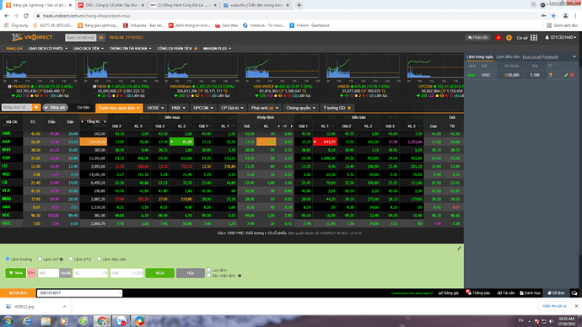Open the HOSE dropdown

pos(155,108)
